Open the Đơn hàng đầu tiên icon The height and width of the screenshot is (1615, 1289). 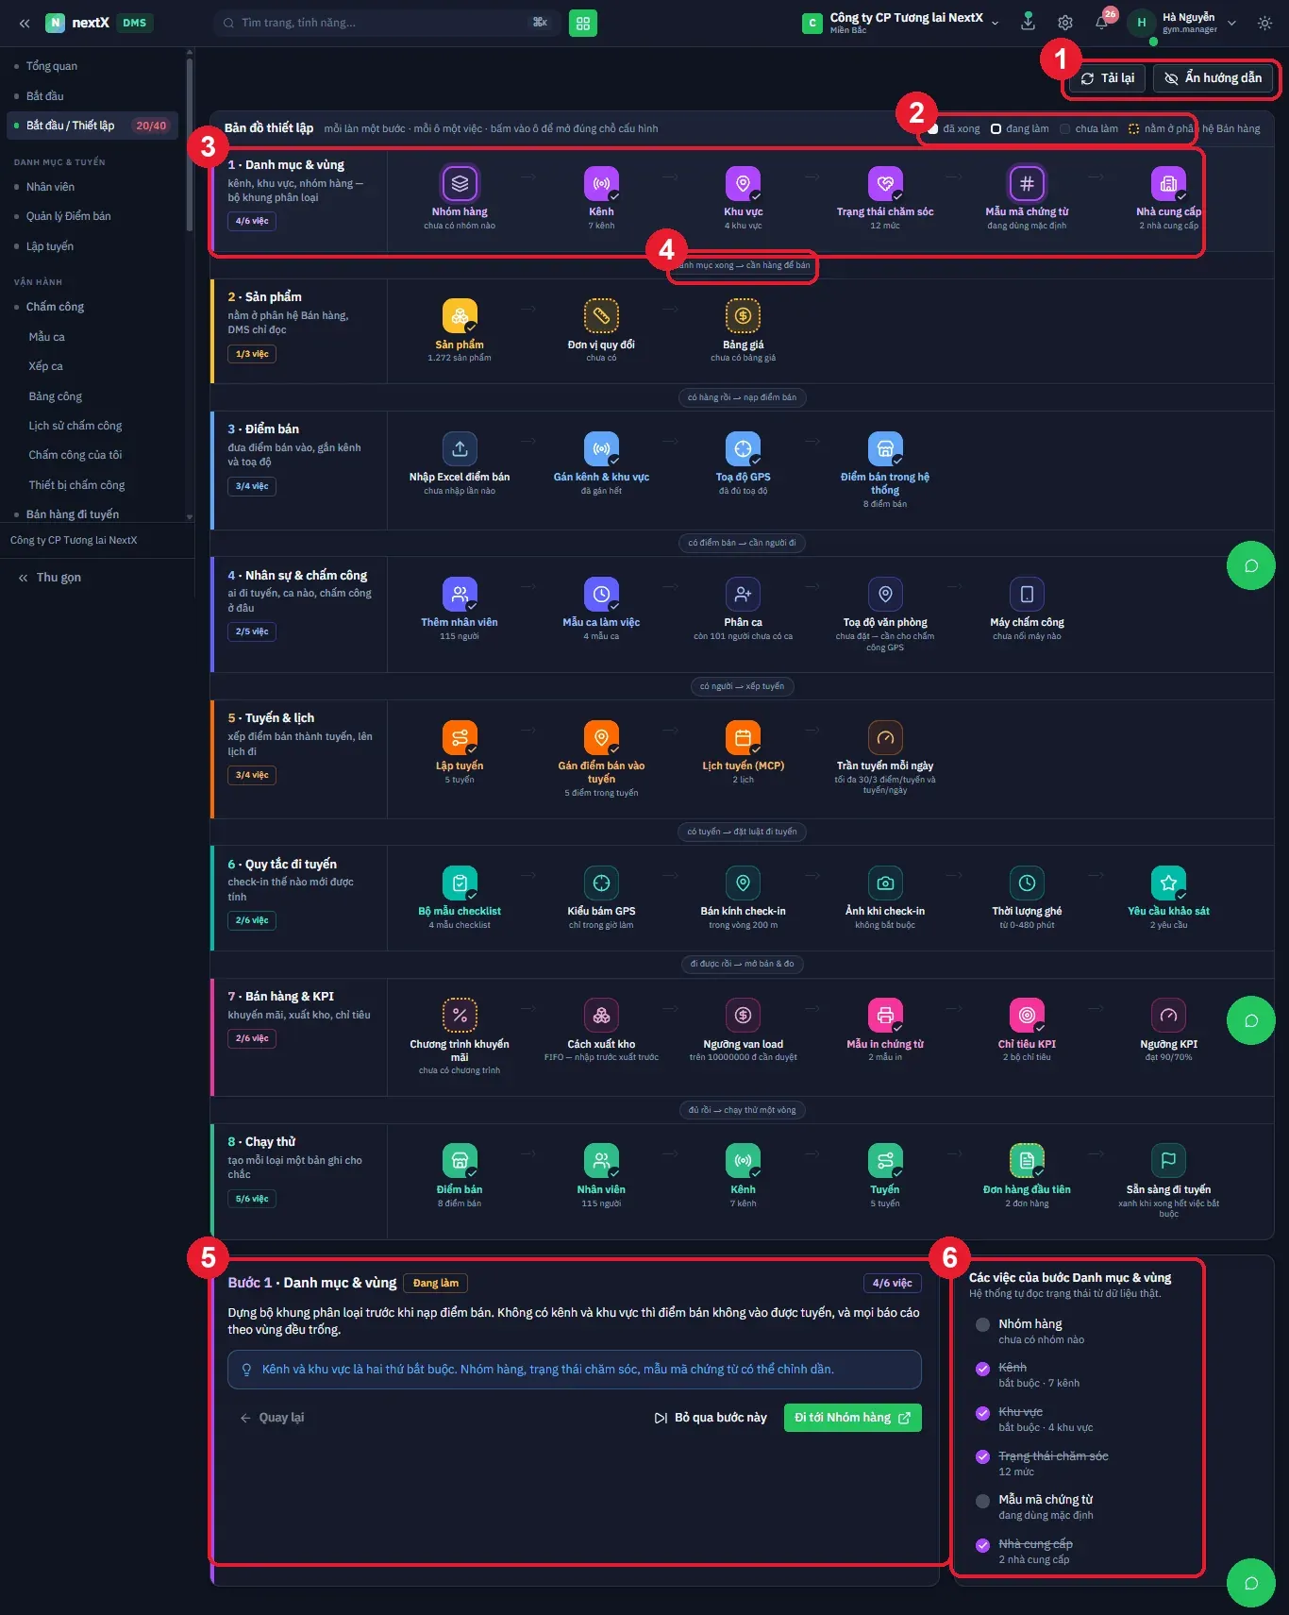(1027, 1161)
